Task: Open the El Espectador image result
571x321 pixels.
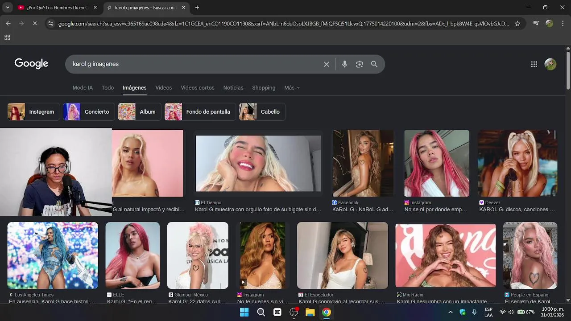Action: tap(343, 255)
